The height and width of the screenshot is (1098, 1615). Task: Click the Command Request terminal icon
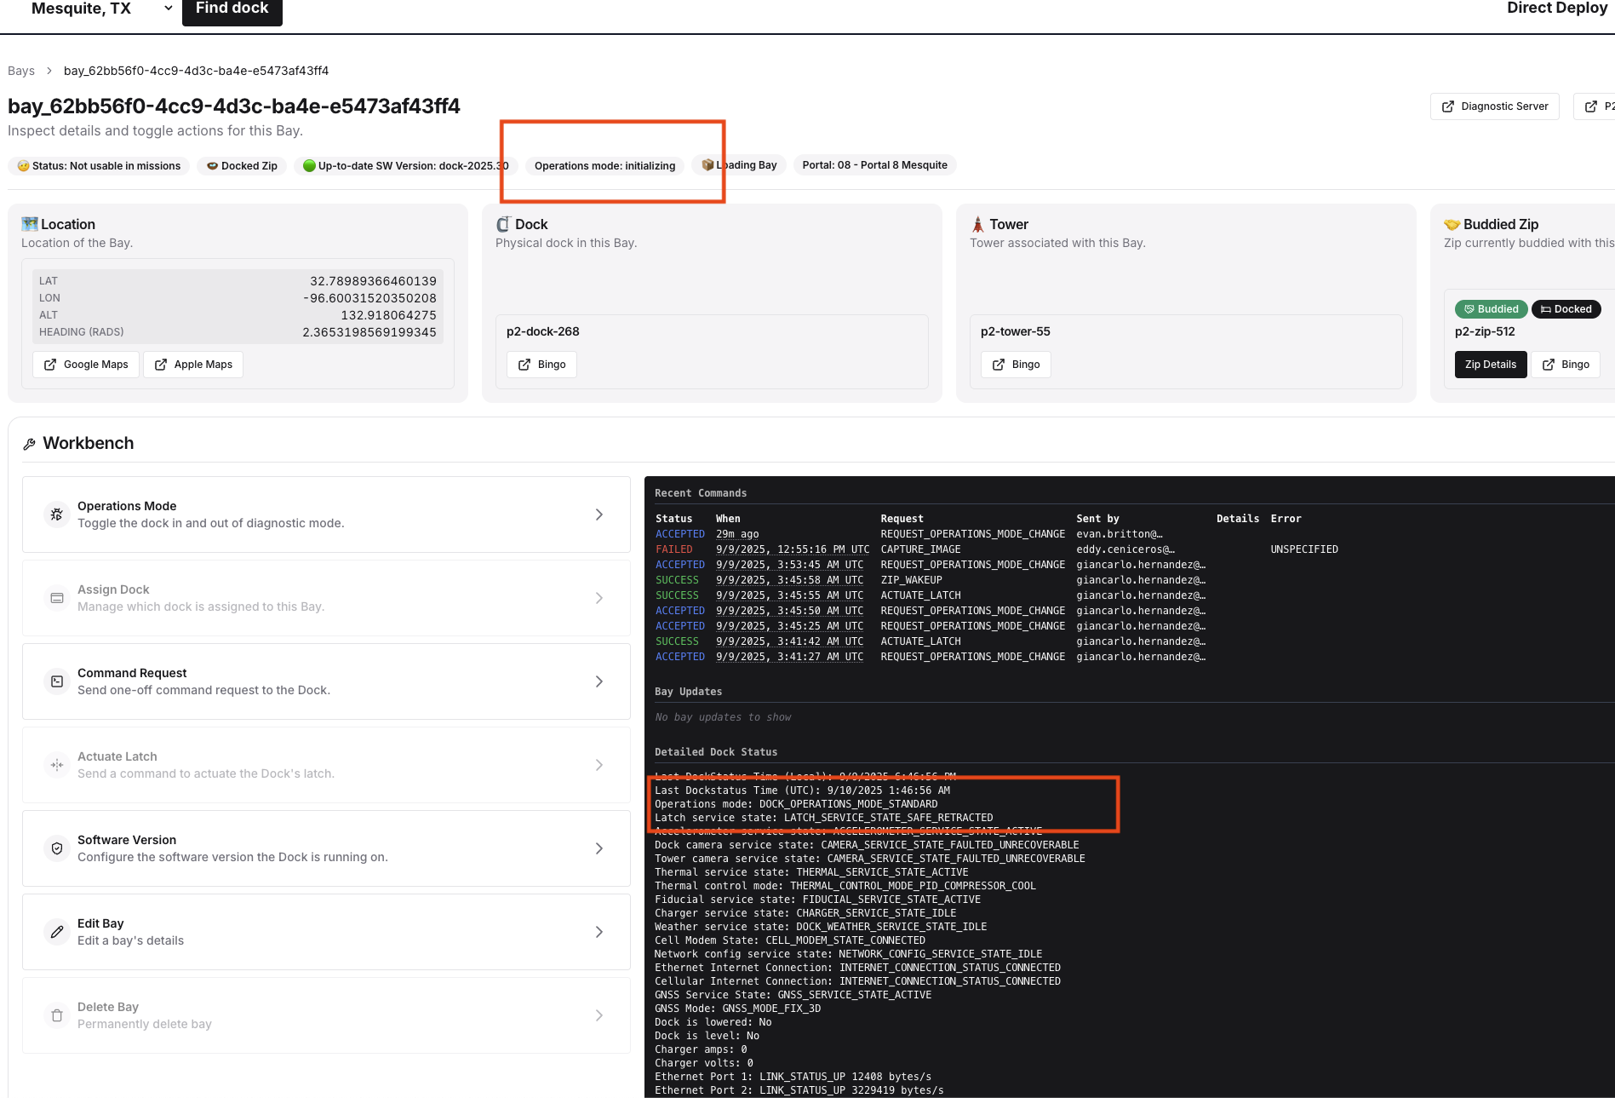click(57, 681)
